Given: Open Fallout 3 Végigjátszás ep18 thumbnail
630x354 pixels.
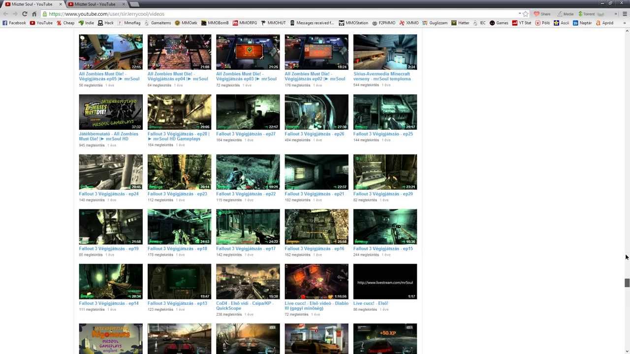Looking at the screenshot, I should 179,227.
